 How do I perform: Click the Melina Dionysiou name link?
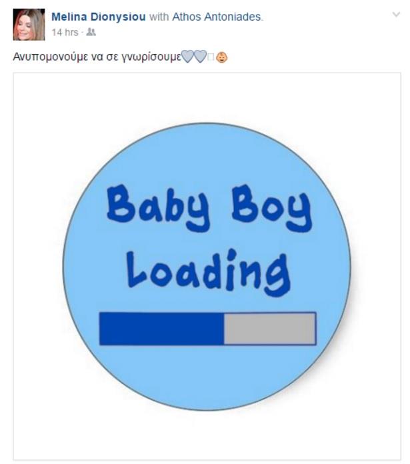99,17
